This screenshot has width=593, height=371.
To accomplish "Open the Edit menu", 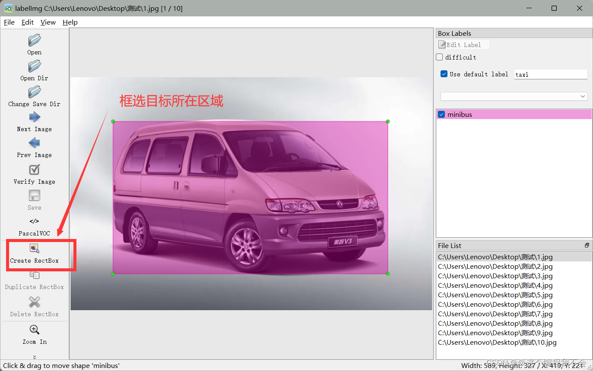I will tap(27, 22).
